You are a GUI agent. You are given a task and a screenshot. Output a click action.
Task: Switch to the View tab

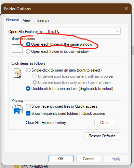click(27, 20)
